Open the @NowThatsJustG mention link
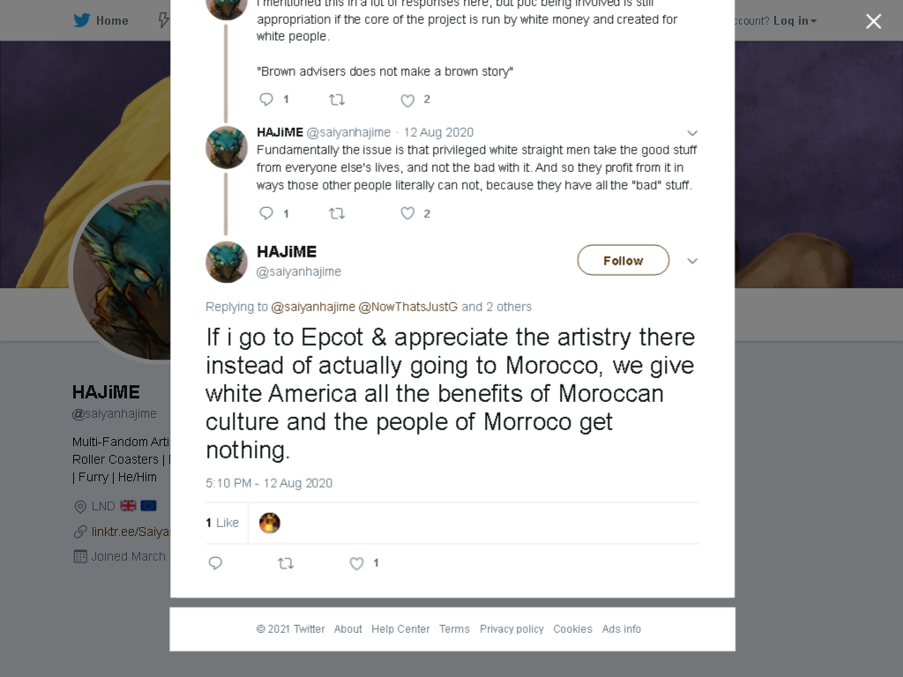 (407, 307)
